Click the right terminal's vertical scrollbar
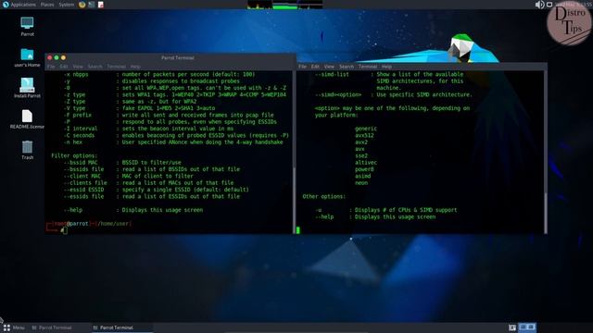 click(546, 213)
